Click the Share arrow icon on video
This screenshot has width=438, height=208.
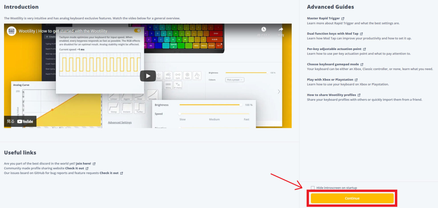(x=281, y=29)
